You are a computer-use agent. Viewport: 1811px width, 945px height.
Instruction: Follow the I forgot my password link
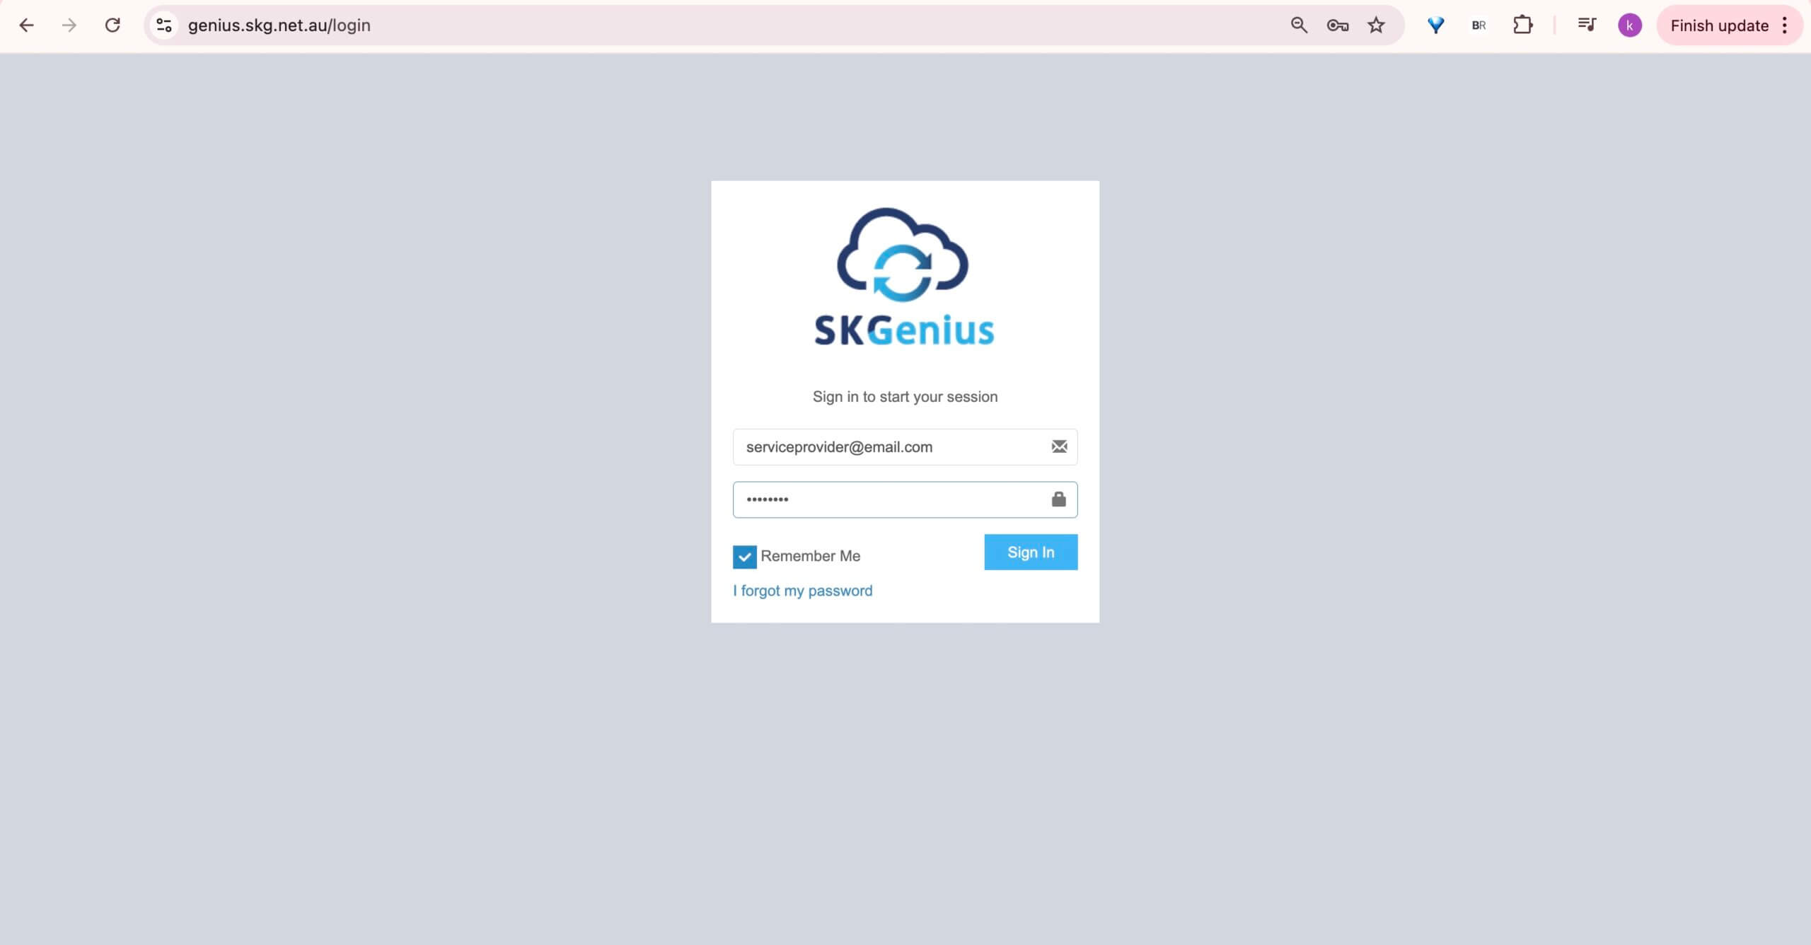click(x=802, y=591)
